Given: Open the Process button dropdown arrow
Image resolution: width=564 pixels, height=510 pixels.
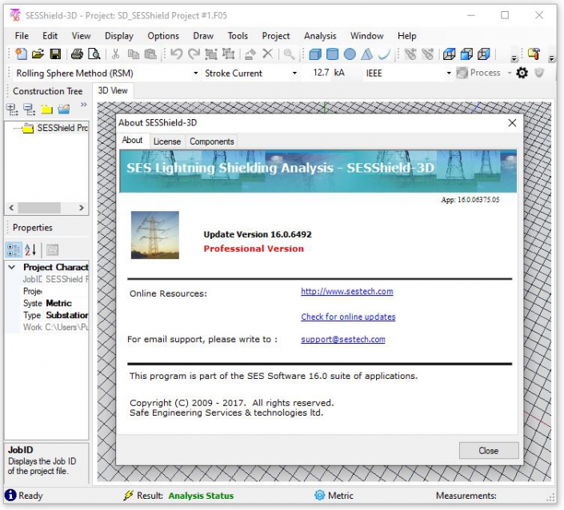Looking at the screenshot, I should pos(510,73).
